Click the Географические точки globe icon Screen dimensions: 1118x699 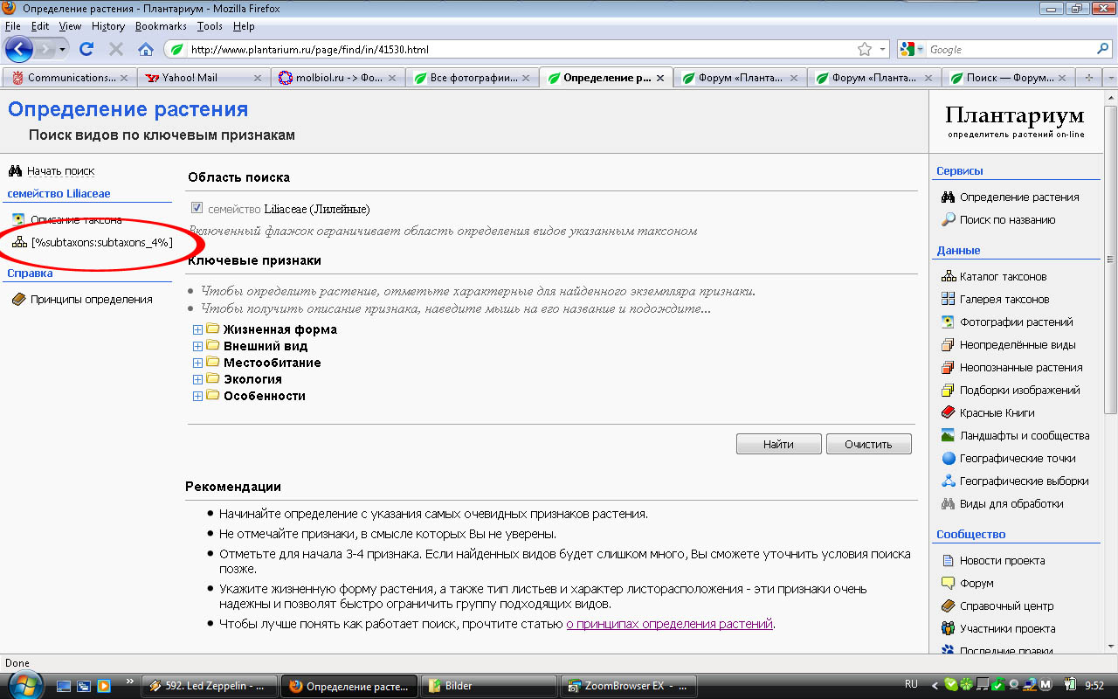[x=948, y=458]
